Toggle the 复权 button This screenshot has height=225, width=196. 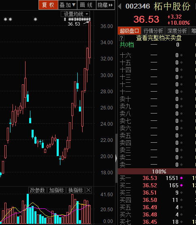click(x=48, y=5)
